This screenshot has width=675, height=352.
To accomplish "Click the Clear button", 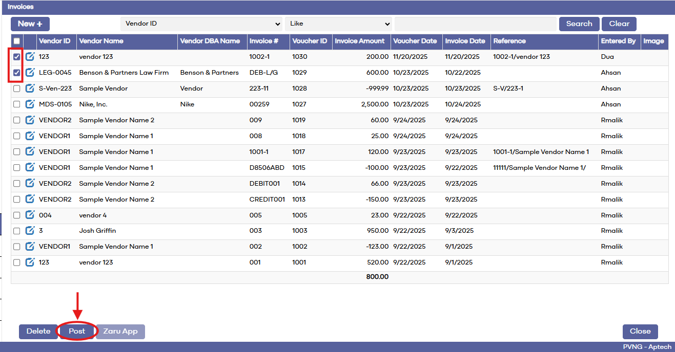I will click(619, 24).
